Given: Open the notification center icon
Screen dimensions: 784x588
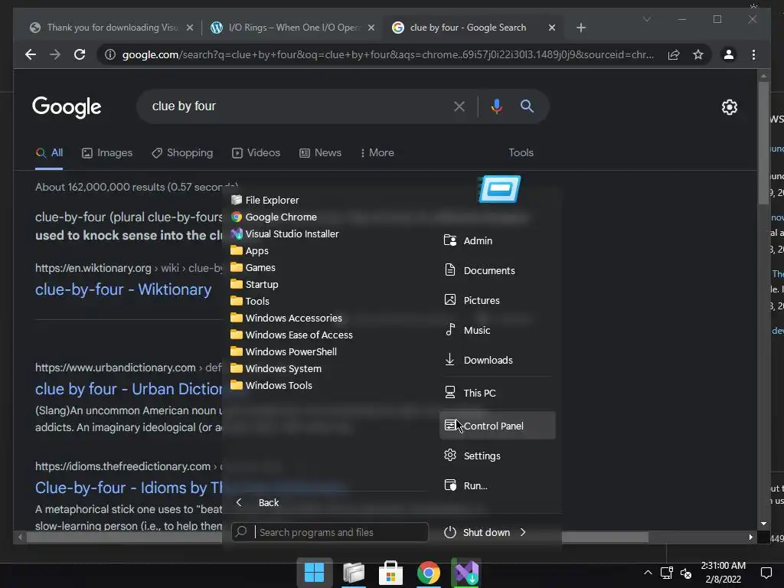Looking at the screenshot, I should pyautogui.click(x=766, y=573).
